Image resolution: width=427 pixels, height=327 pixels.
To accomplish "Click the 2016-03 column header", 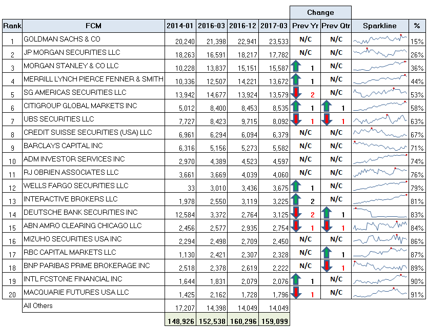I will [212, 26].
